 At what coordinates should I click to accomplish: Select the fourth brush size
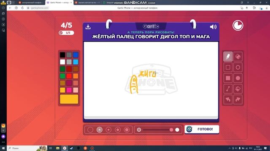point(118,130)
